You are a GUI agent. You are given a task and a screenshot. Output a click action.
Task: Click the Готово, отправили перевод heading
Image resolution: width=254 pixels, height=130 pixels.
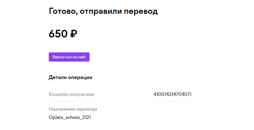tap(103, 11)
